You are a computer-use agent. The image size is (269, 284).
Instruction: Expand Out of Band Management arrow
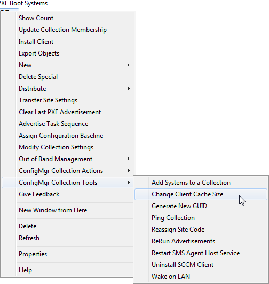pyautogui.click(x=129, y=159)
